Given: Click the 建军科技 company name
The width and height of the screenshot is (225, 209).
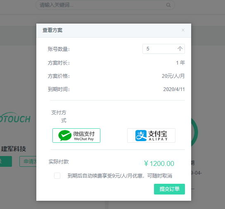Looking at the screenshot, I should point(14,149).
